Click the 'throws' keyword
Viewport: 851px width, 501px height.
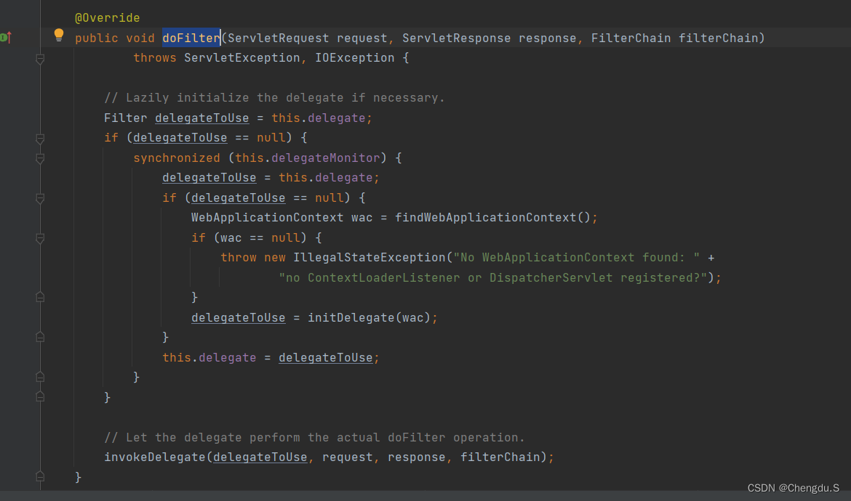155,58
